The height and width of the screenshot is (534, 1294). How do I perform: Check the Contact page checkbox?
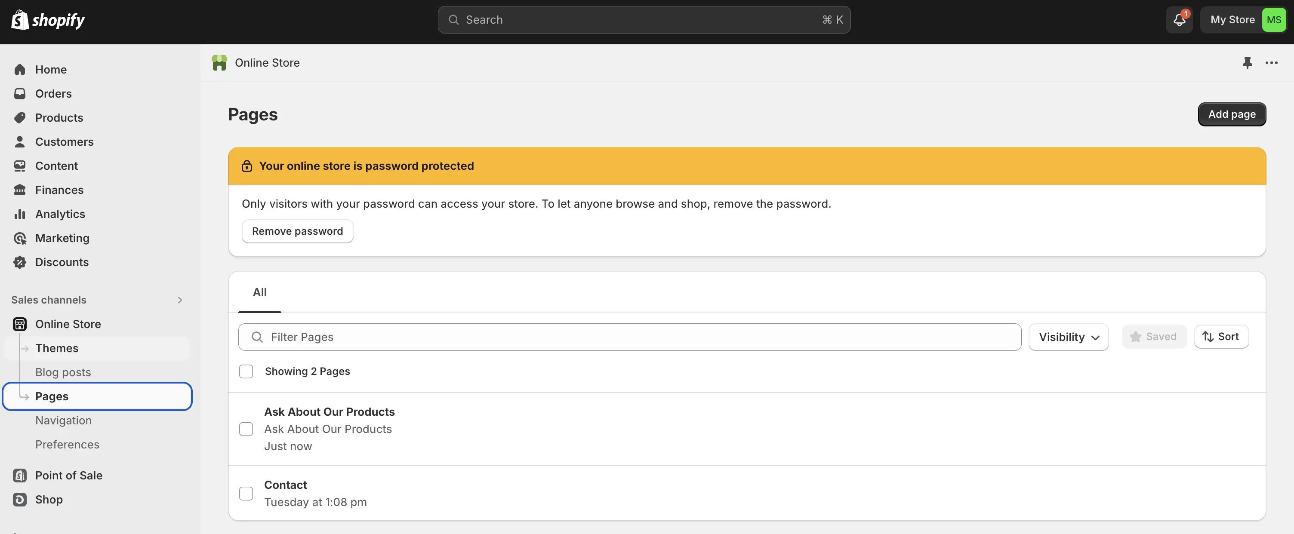coord(246,493)
